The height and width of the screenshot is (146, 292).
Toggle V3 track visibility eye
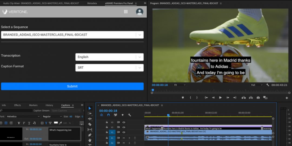124,122
